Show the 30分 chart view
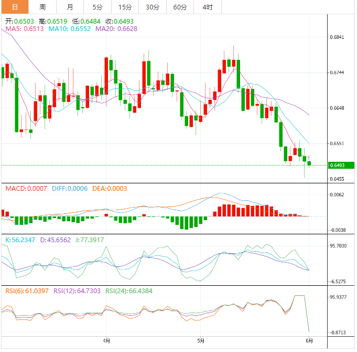Image resolution: width=357 pixels, height=352 pixels. (153, 7)
